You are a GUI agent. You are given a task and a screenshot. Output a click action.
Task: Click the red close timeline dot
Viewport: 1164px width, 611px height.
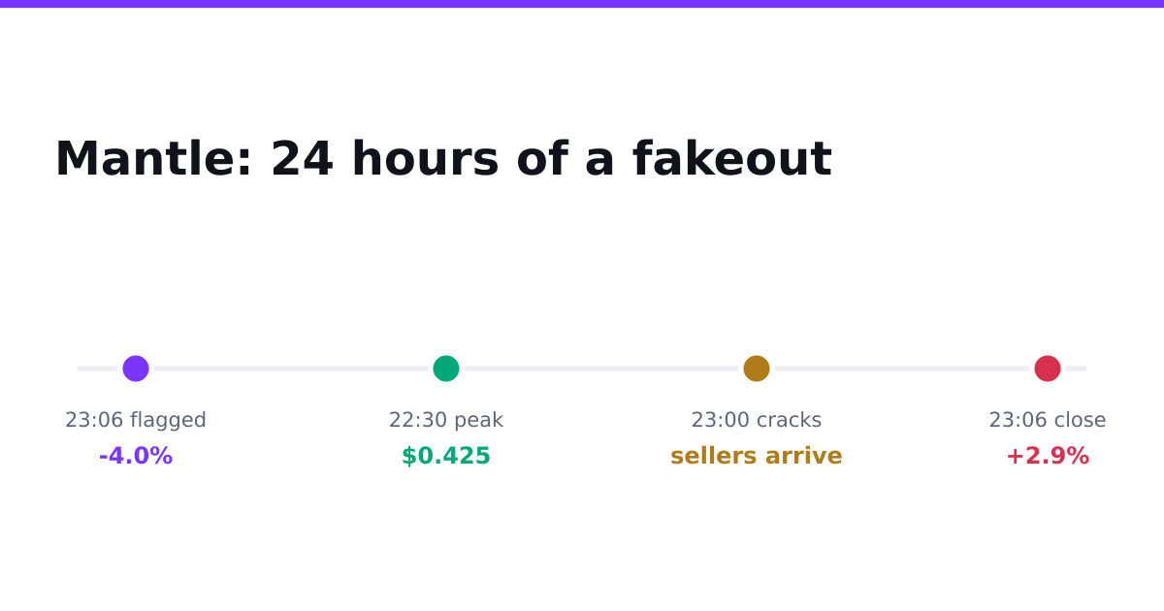pyautogui.click(x=1048, y=369)
